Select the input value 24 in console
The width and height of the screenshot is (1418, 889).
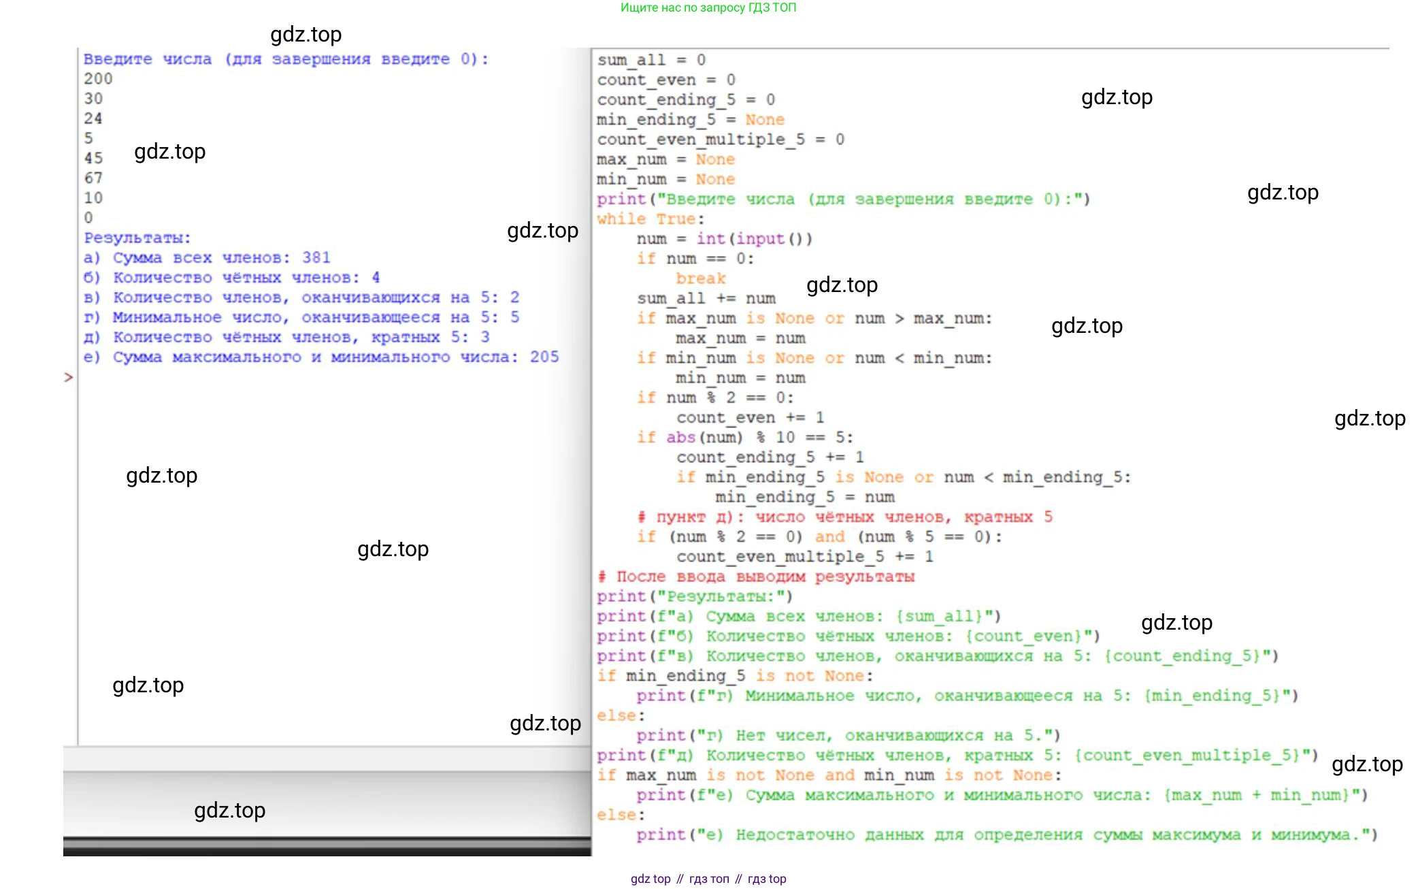point(93,118)
